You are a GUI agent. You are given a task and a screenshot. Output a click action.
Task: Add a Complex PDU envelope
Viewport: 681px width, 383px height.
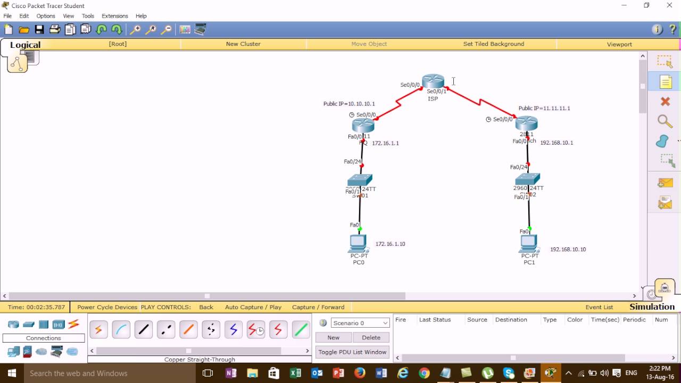[x=665, y=202]
